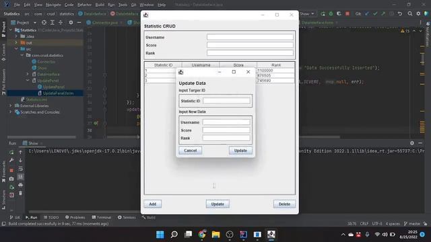Collapse the Statistics project root node

11,30
